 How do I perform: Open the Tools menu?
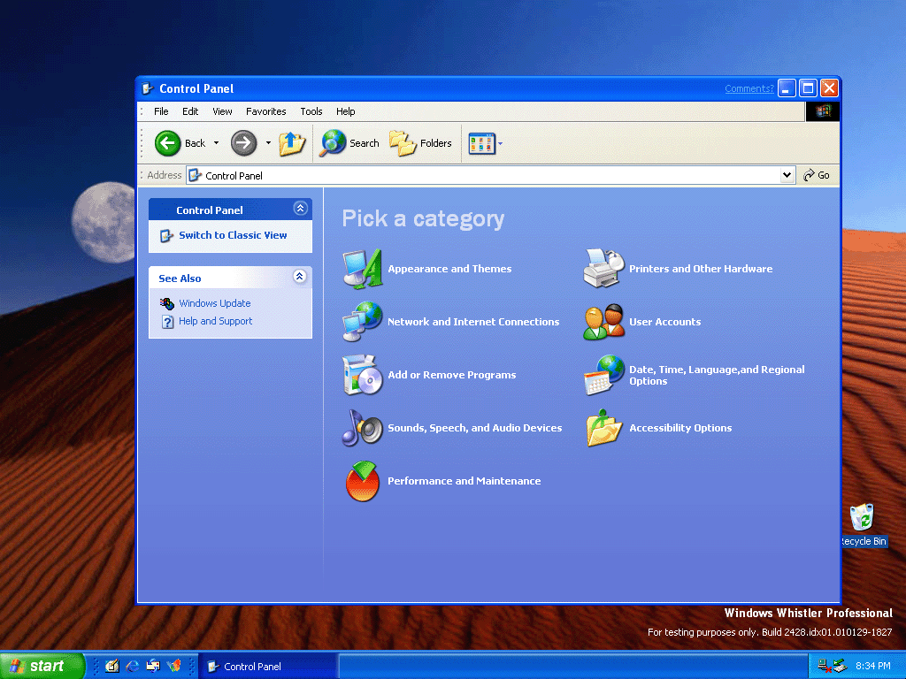pos(311,111)
